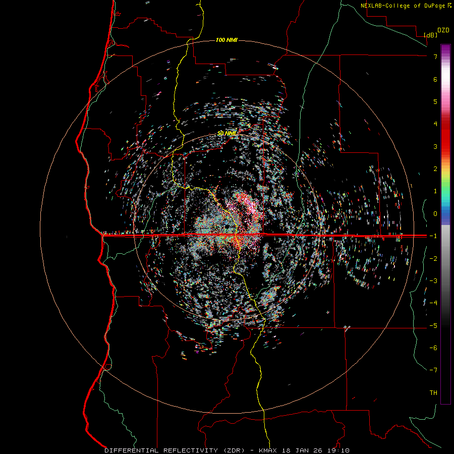The image size is (454, 454).
Task: Click the 7 value on the color scale
Action: click(435, 56)
